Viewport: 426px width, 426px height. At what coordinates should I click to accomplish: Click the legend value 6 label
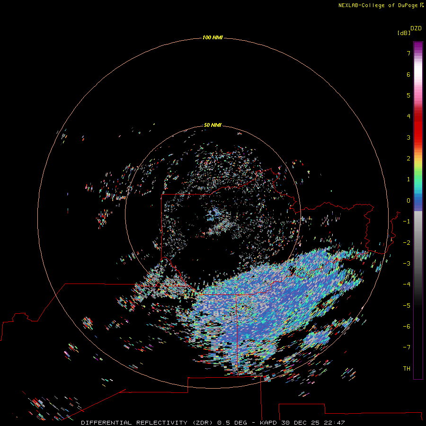(408, 74)
